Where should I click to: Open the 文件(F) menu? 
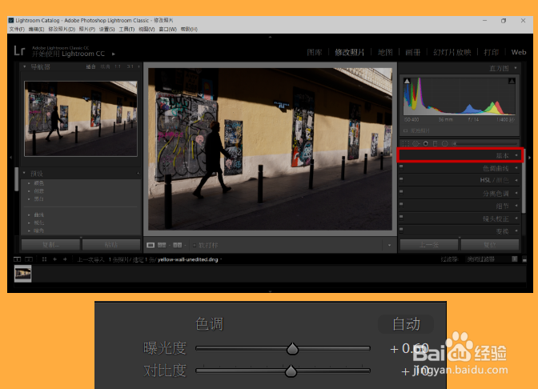click(17, 29)
